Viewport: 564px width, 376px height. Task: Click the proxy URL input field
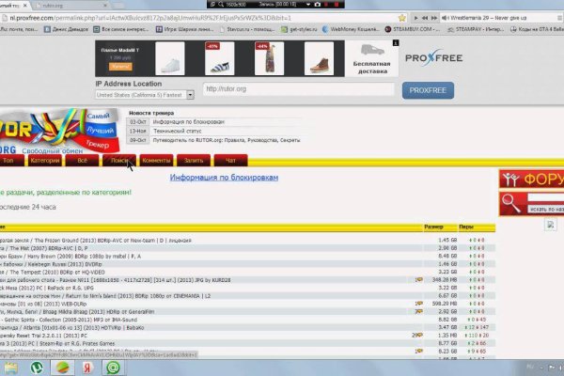pyautogui.click(x=298, y=91)
